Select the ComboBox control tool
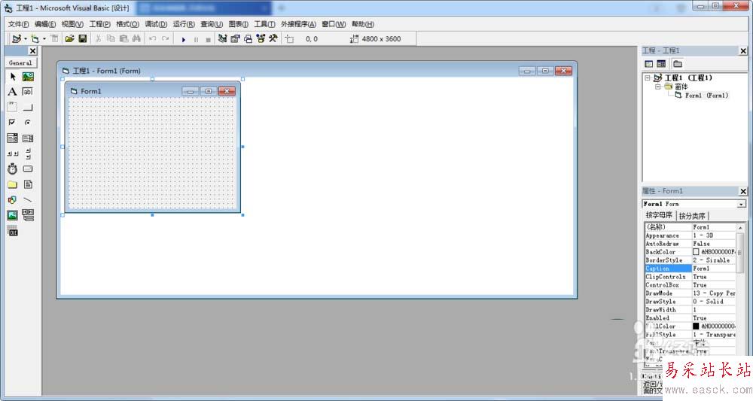Screen dimensions: 753x401 13,138
